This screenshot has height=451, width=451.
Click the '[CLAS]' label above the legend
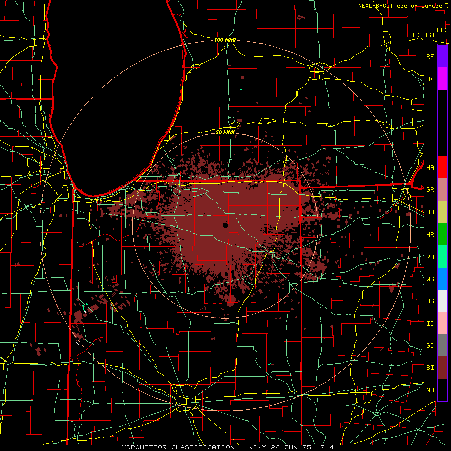(x=423, y=35)
